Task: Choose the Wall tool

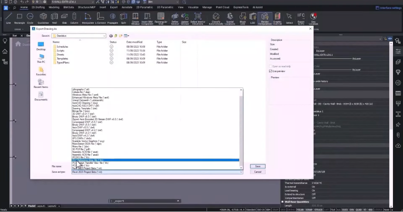Action: (54, 19)
